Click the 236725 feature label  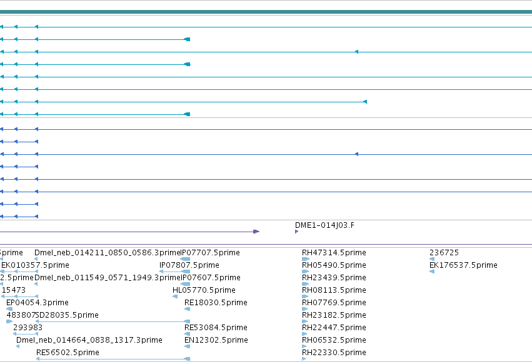coord(444,253)
